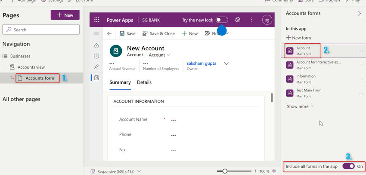Click the New Account entity avatar icon
Viewport: 366px width, 175px height.
click(116, 51)
